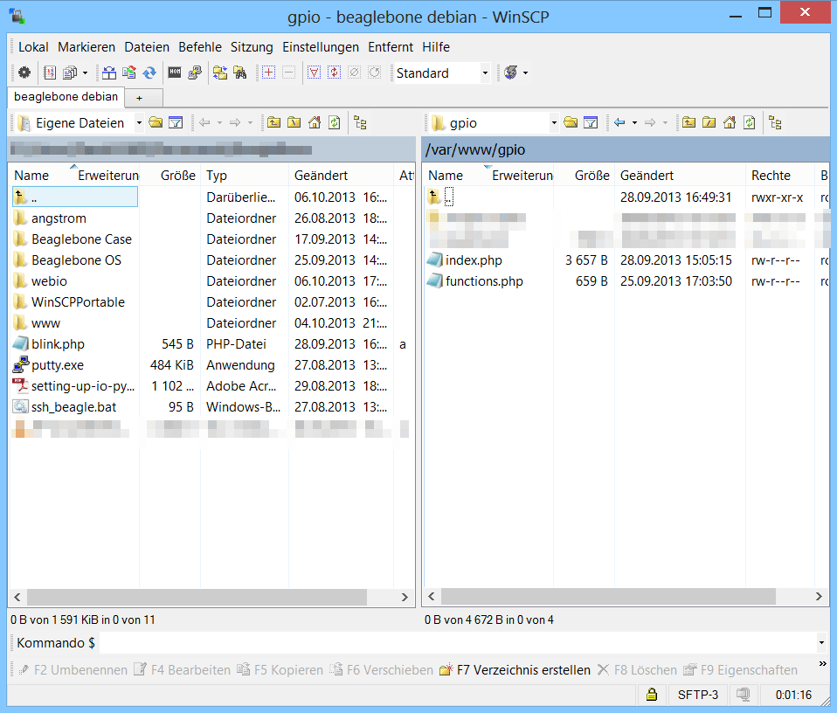The width and height of the screenshot is (837, 713).
Task: Click the synchronize icon with blue arrows
Action: pos(149,73)
